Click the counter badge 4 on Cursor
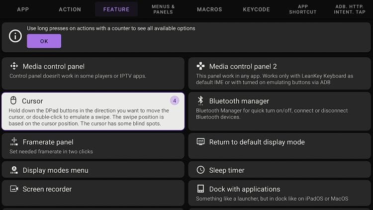 pos(174,101)
